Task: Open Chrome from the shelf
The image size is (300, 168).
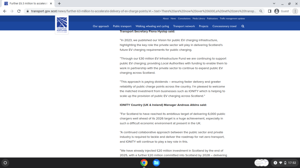Action: (144, 163)
